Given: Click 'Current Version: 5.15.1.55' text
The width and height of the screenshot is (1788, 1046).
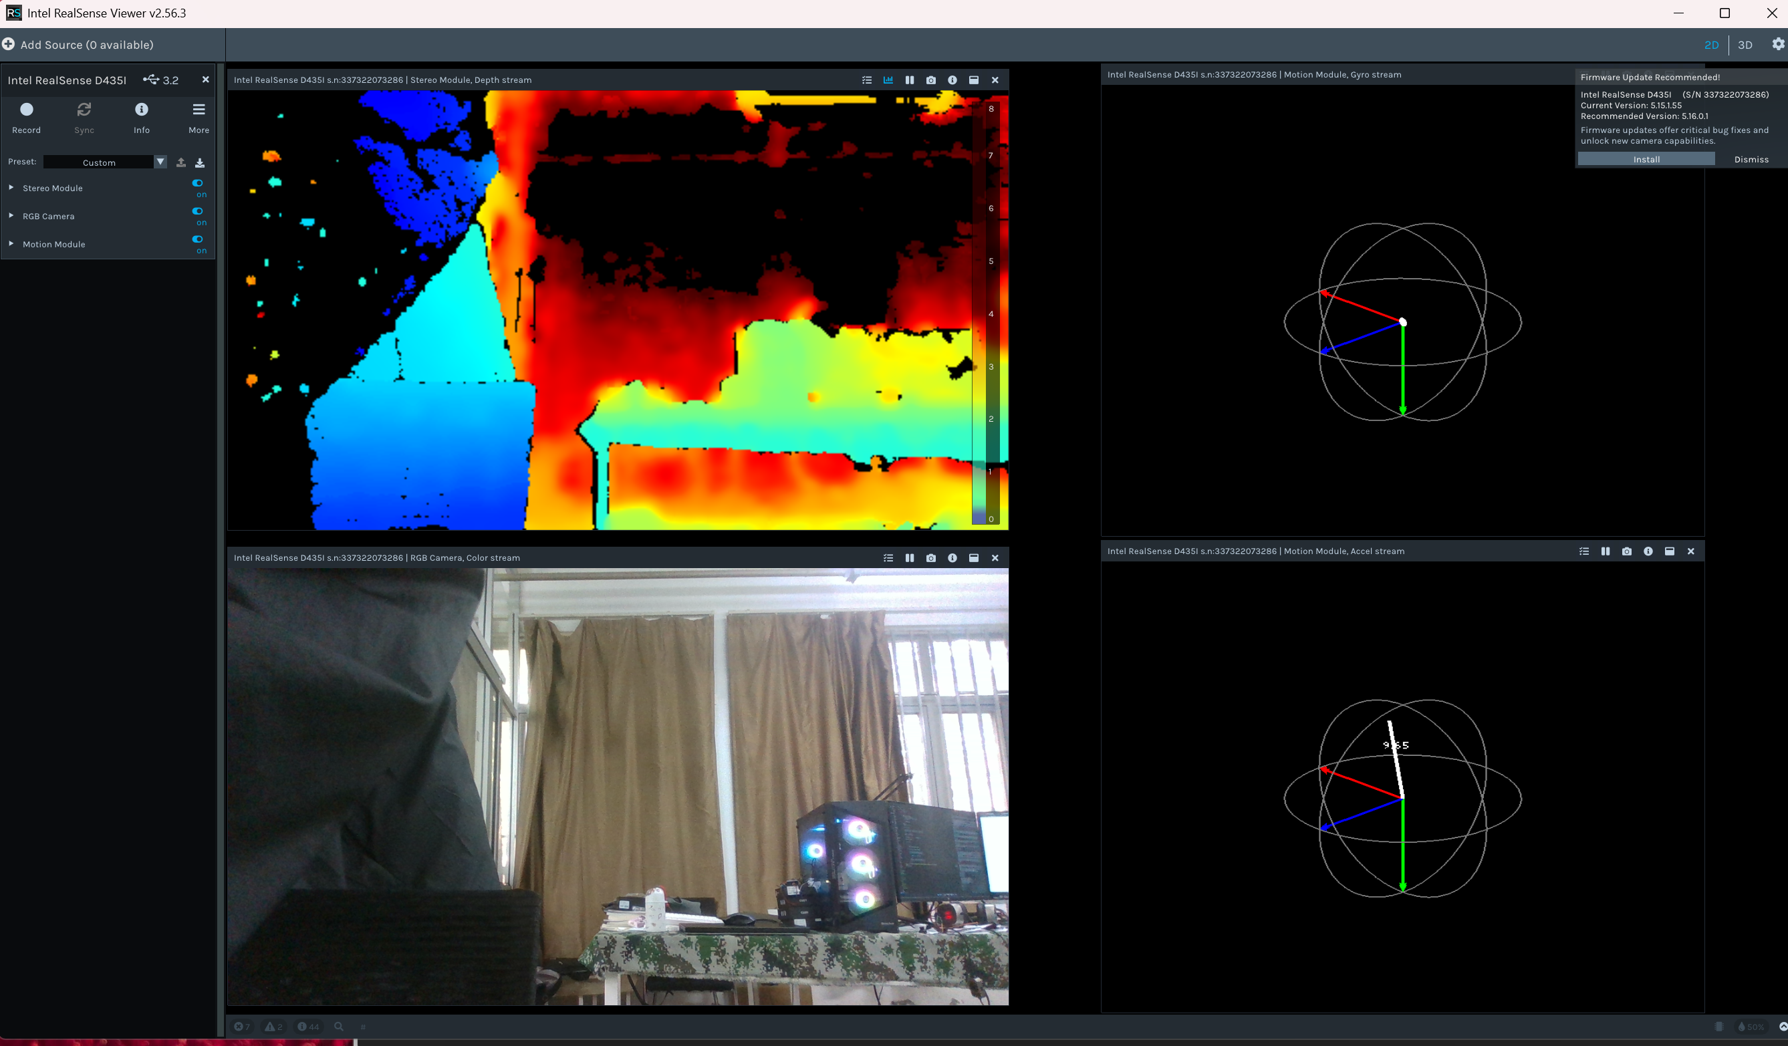Looking at the screenshot, I should click(x=1630, y=105).
